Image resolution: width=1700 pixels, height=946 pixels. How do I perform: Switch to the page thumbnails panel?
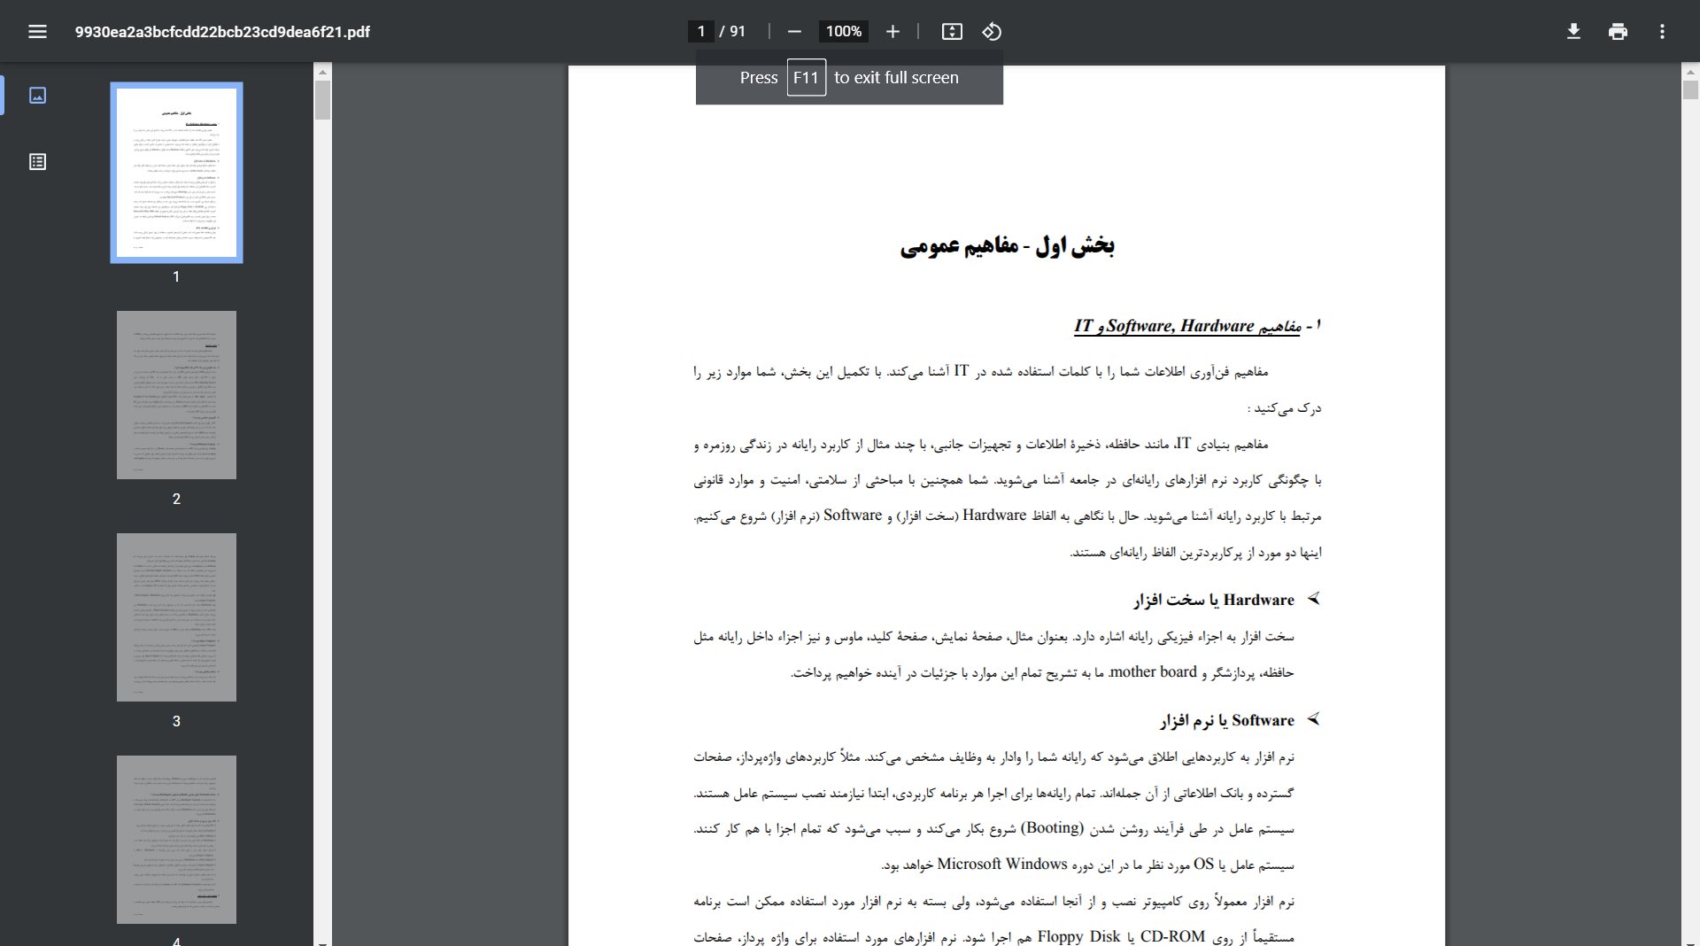coord(37,96)
